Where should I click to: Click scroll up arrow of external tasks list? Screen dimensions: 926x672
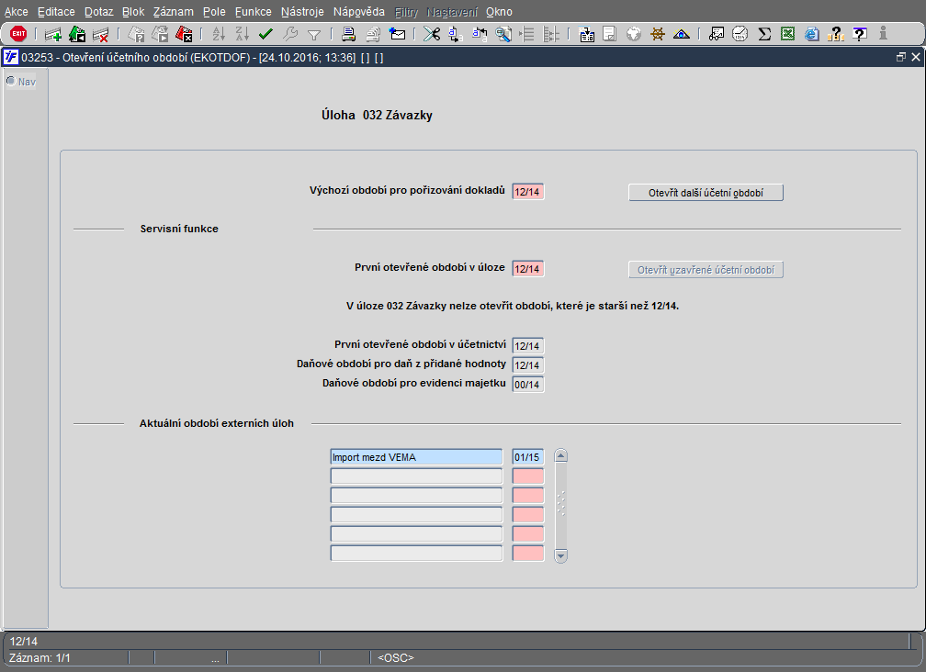pos(561,455)
